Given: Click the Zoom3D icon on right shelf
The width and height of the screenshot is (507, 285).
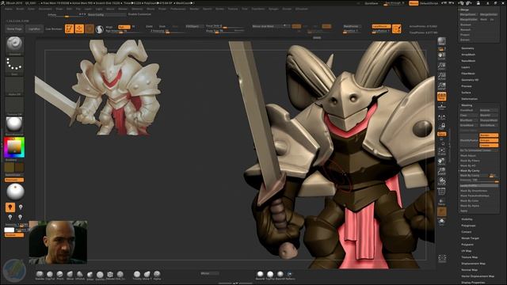Looking at the screenshot, I should (x=442, y=171).
